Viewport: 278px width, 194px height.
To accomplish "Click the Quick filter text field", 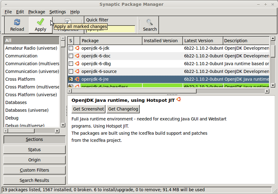I will click(111, 29).
